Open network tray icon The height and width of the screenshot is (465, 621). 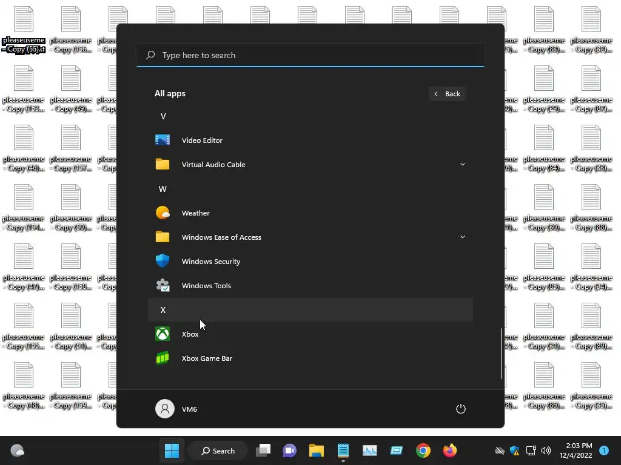(x=531, y=450)
